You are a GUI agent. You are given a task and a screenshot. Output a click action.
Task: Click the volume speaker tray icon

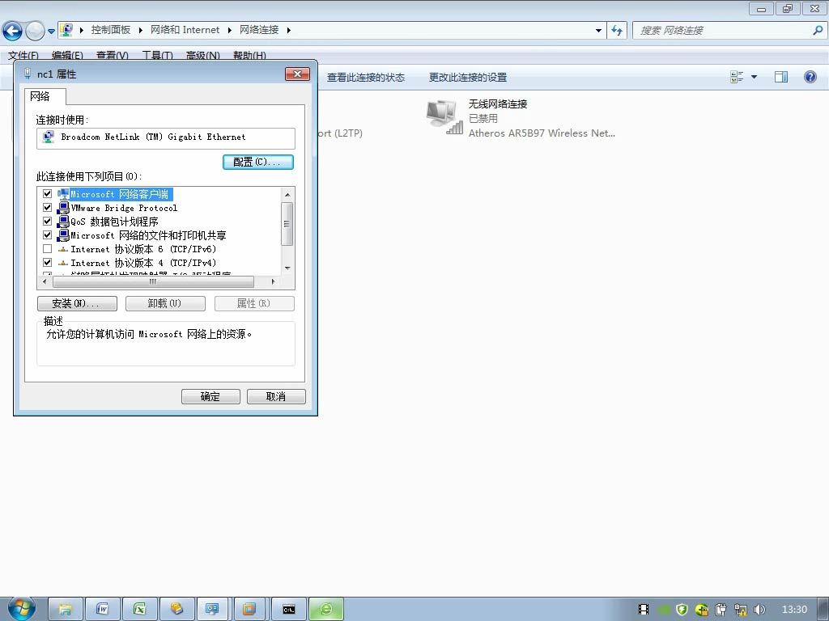tap(759, 610)
